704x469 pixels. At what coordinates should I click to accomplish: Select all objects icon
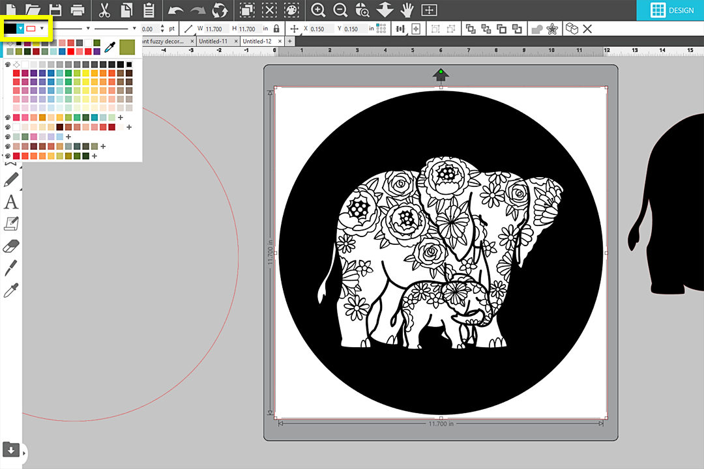click(247, 9)
